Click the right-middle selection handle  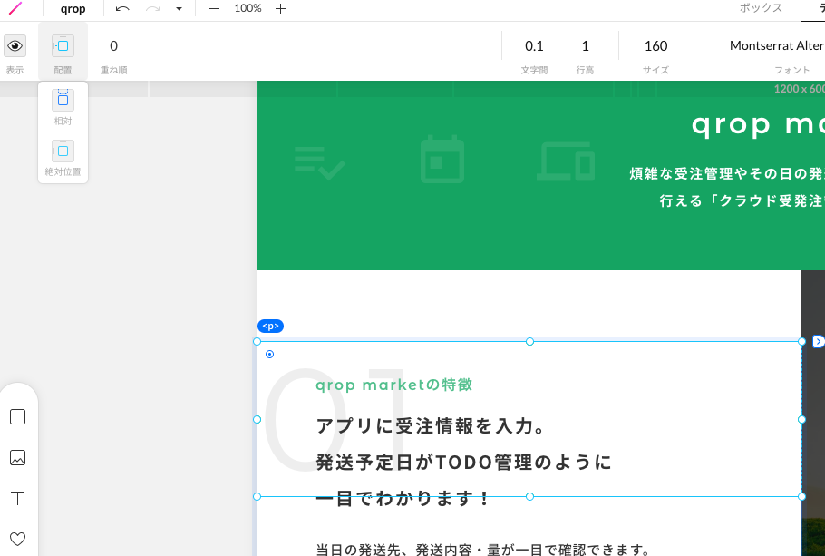pos(801,420)
